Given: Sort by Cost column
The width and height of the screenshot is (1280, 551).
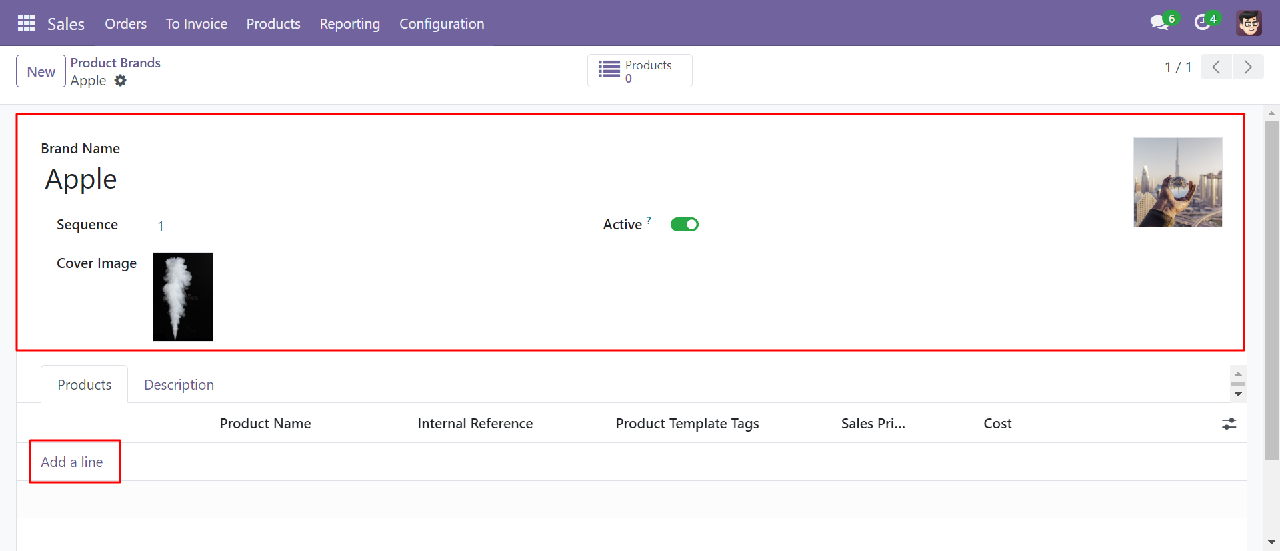Looking at the screenshot, I should pos(997,424).
